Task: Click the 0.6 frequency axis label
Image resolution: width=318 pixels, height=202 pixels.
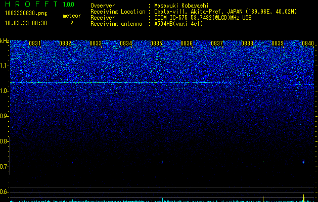Action: (4, 192)
